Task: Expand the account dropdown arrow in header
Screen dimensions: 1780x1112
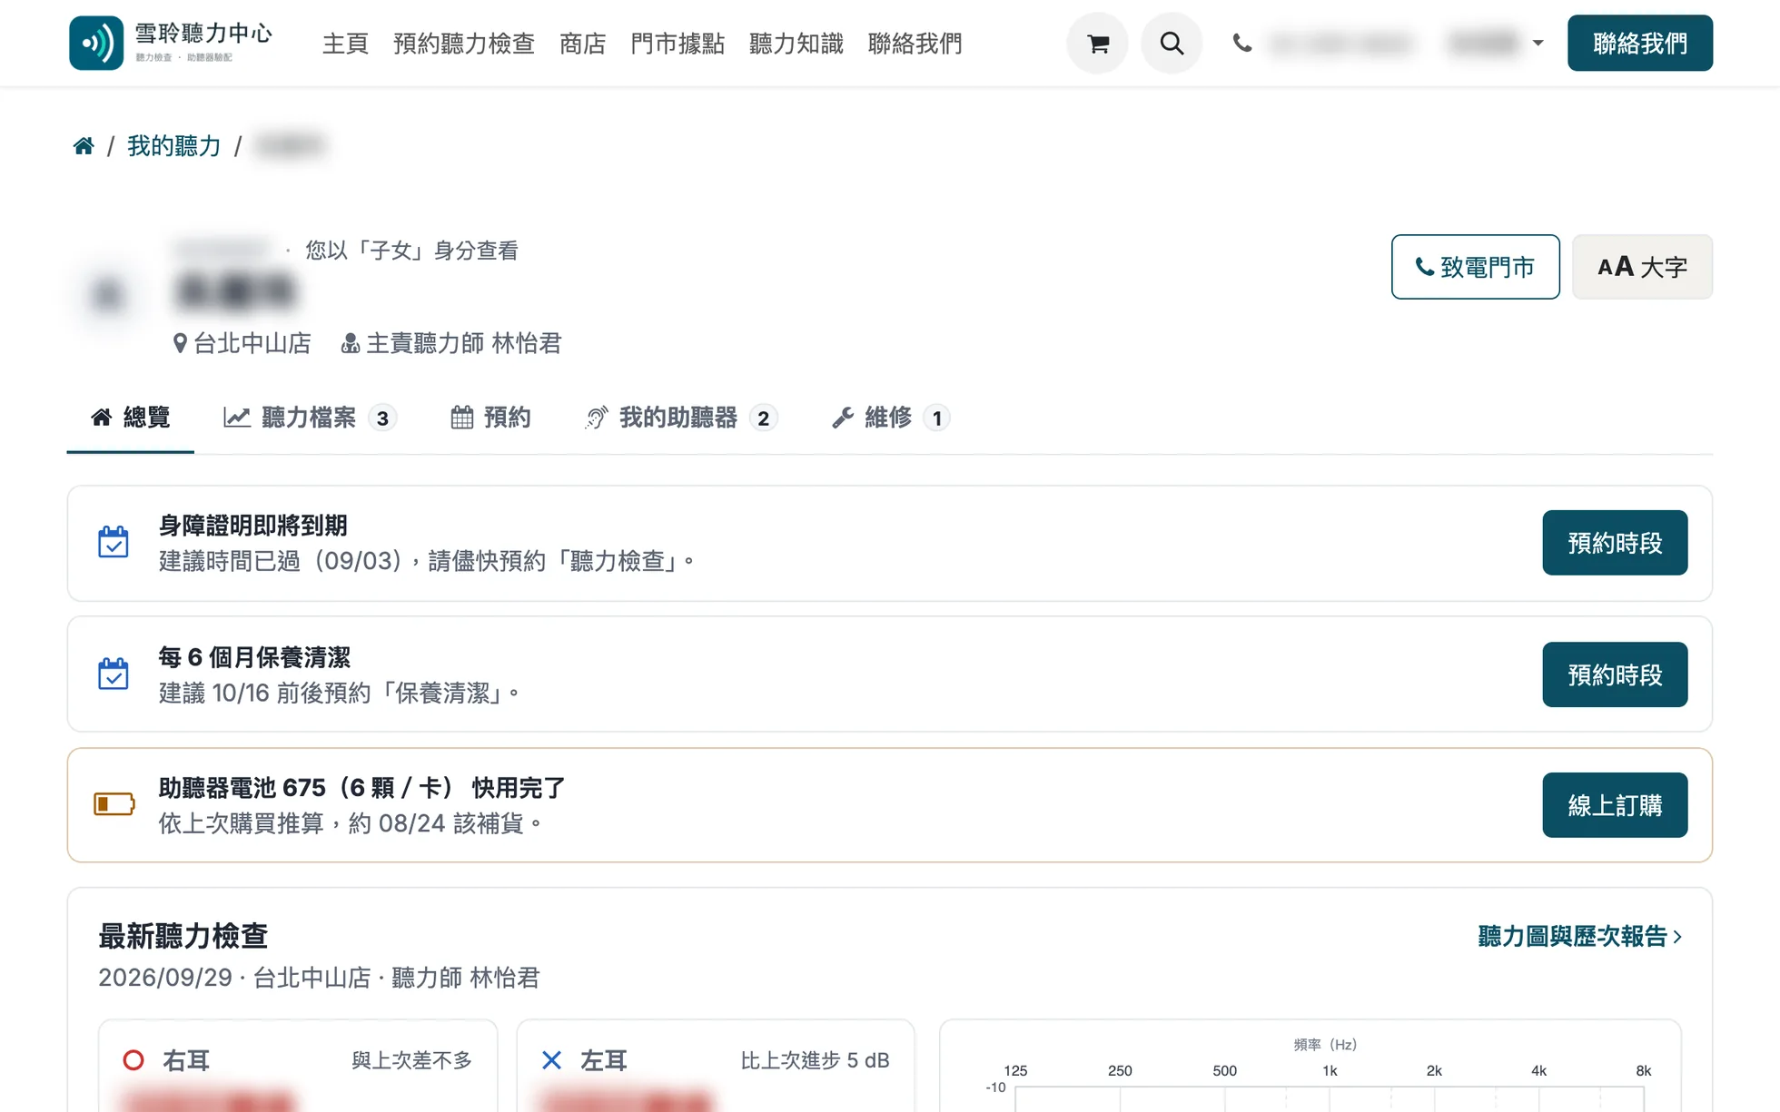Action: click(x=1538, y=43)
